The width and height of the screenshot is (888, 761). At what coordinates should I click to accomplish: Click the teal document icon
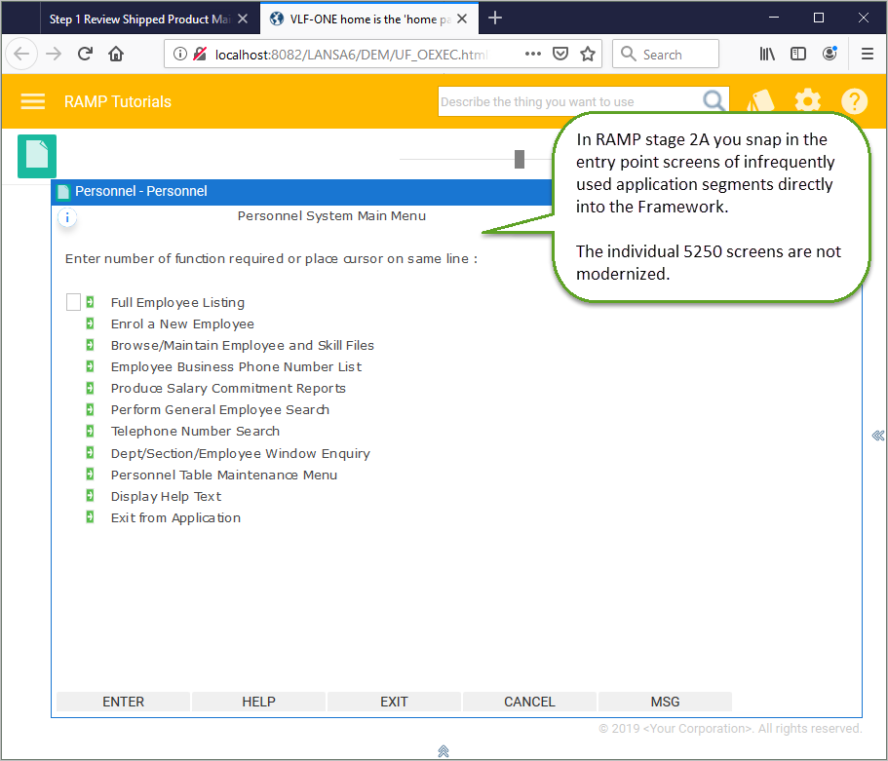[x=37, y=156]
